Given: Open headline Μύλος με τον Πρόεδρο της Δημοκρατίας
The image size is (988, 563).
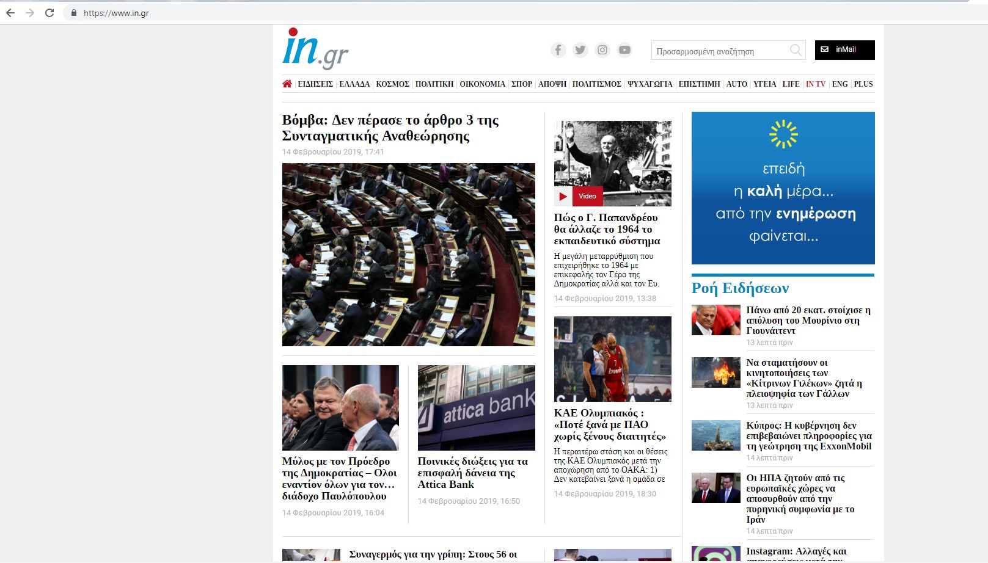Looking at the screenshot, I should coord(339,479).
